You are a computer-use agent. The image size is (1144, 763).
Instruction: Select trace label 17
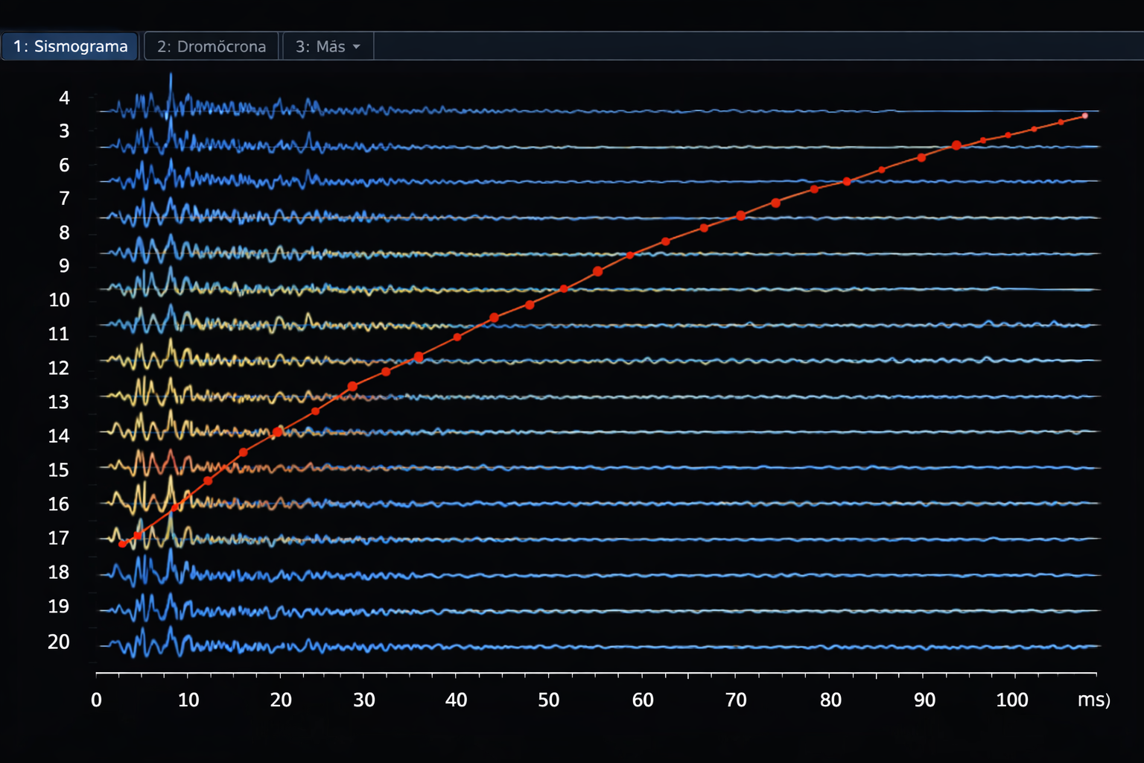(59, 537)
